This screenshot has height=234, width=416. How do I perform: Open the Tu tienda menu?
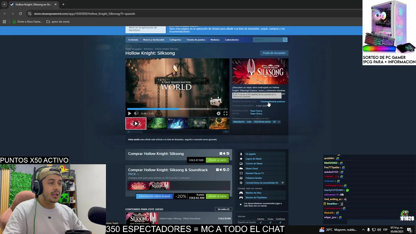pos(133,40)
